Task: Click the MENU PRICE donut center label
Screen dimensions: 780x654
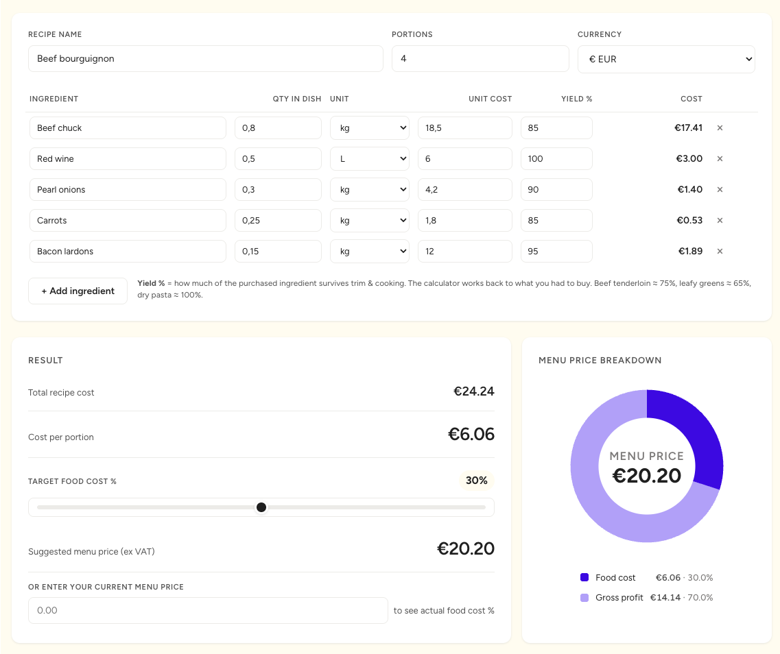Action: tap(647, 456)
